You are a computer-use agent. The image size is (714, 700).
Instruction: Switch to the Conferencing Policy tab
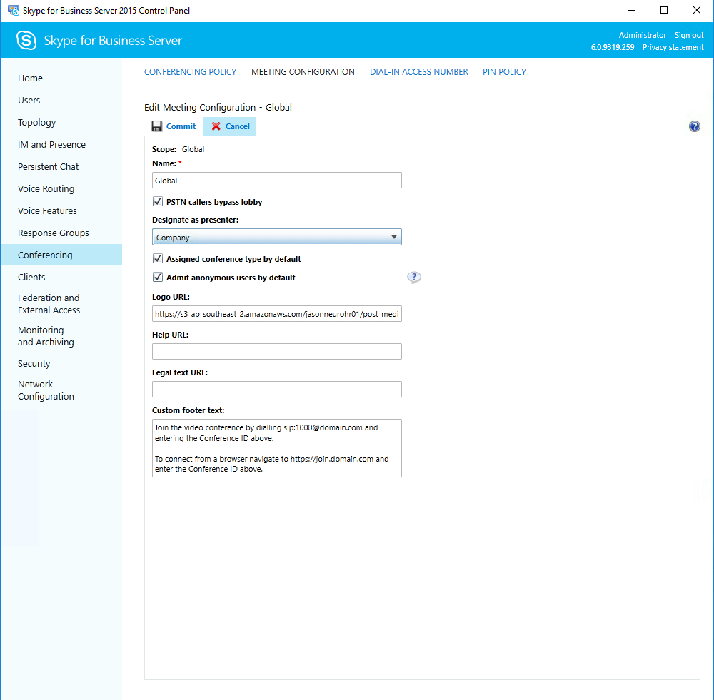pyautogui.click(x=190, y=72)
